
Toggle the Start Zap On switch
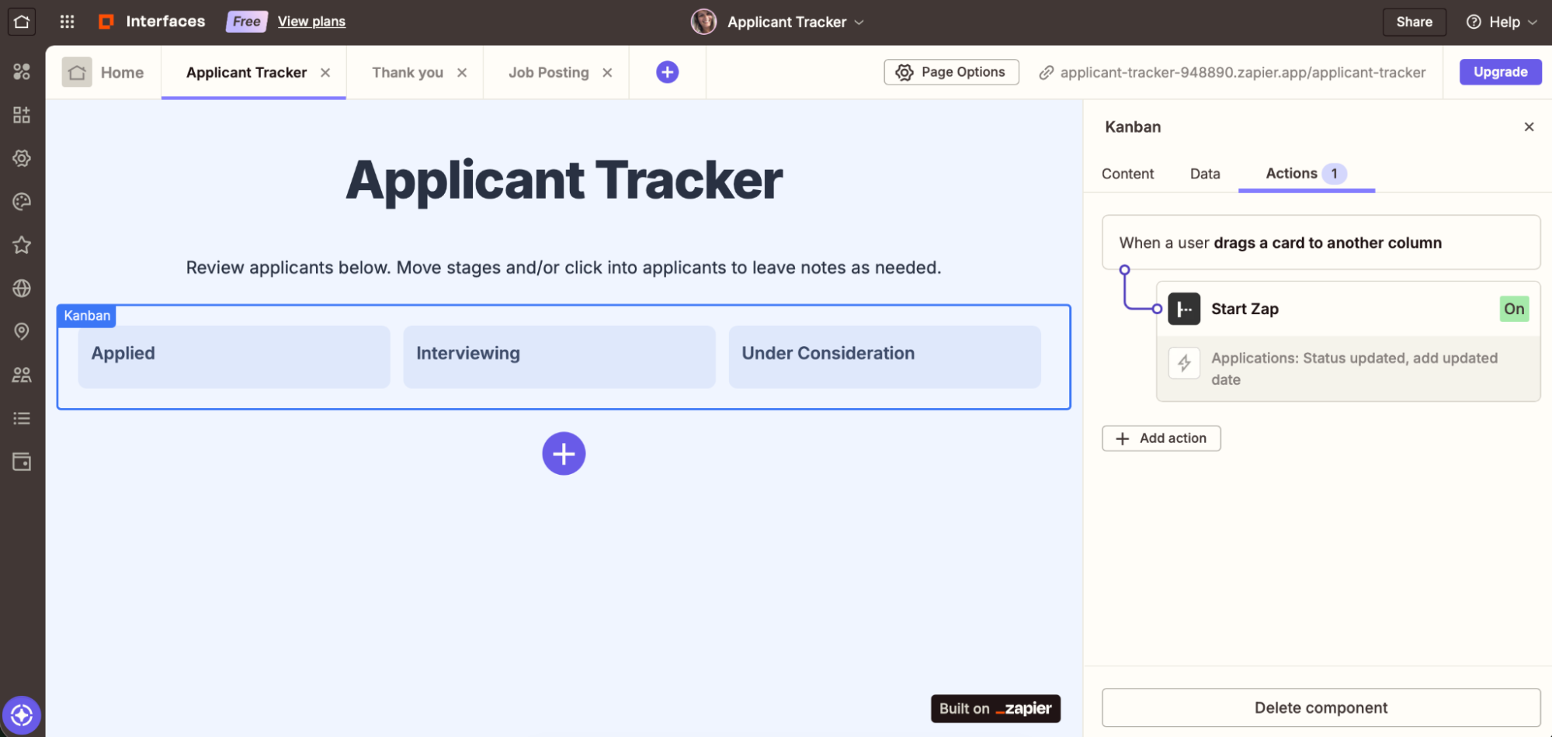tap(1514, 309)
